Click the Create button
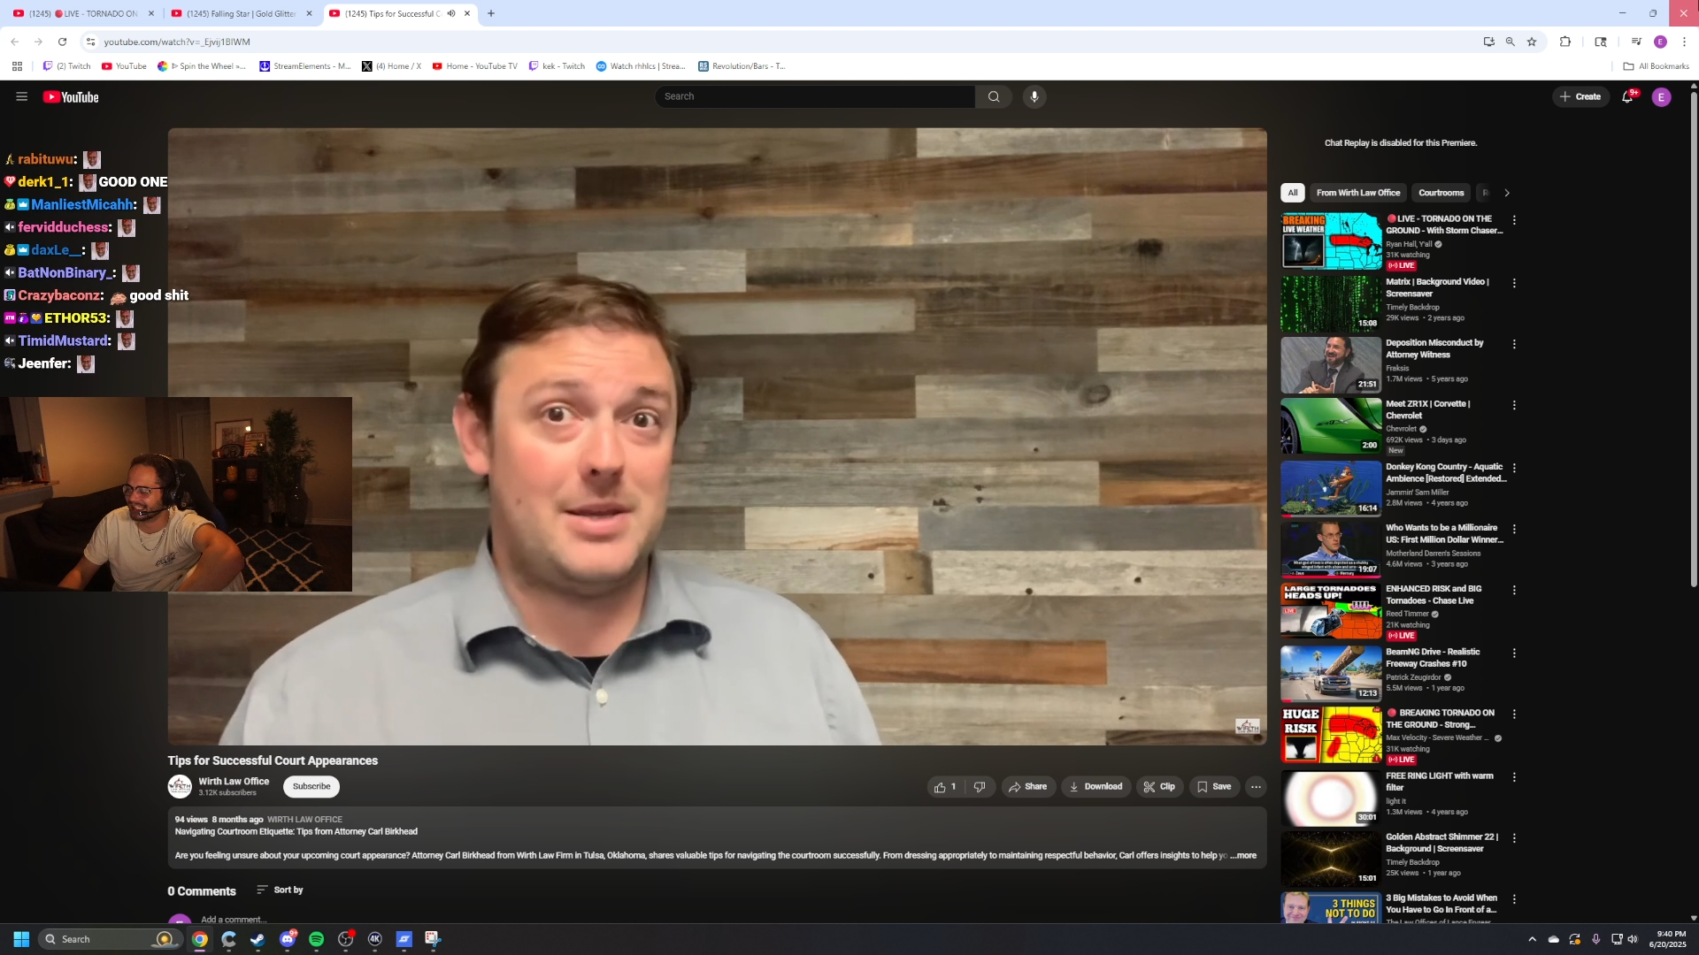 click(1580, 96)
